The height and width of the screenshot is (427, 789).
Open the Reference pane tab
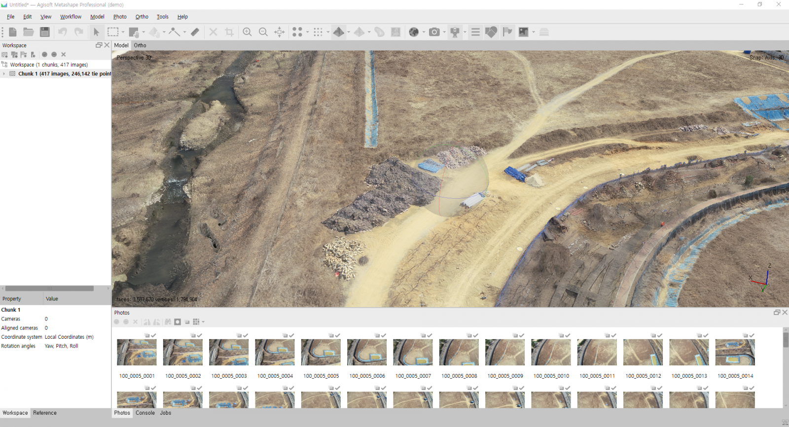coord(45,413)
